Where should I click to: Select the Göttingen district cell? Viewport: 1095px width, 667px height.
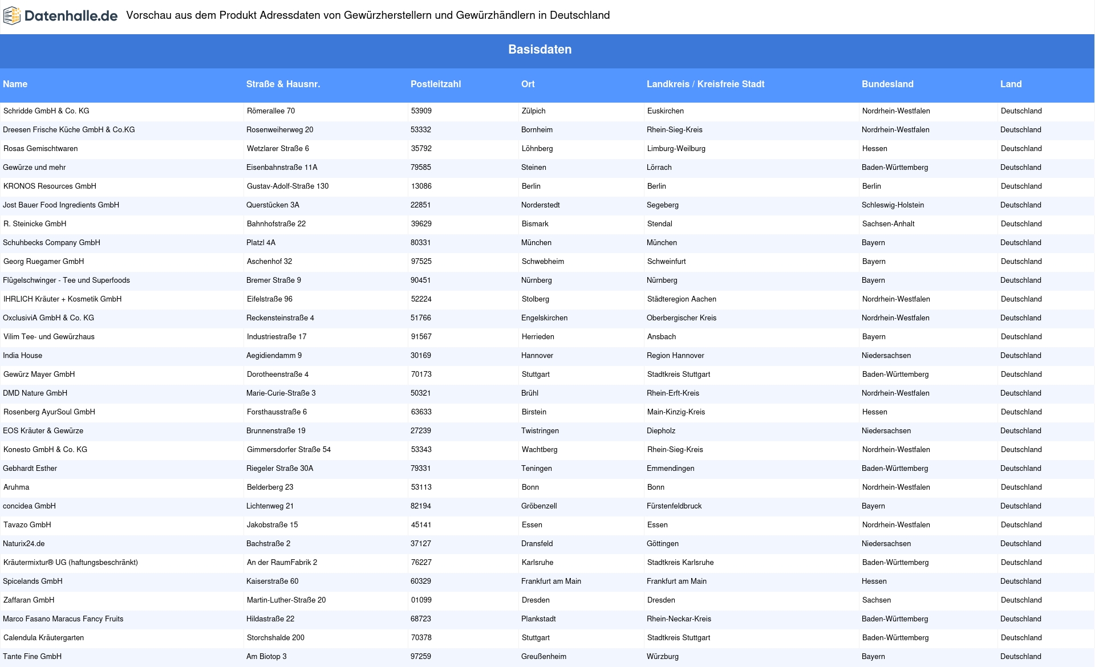663,544
